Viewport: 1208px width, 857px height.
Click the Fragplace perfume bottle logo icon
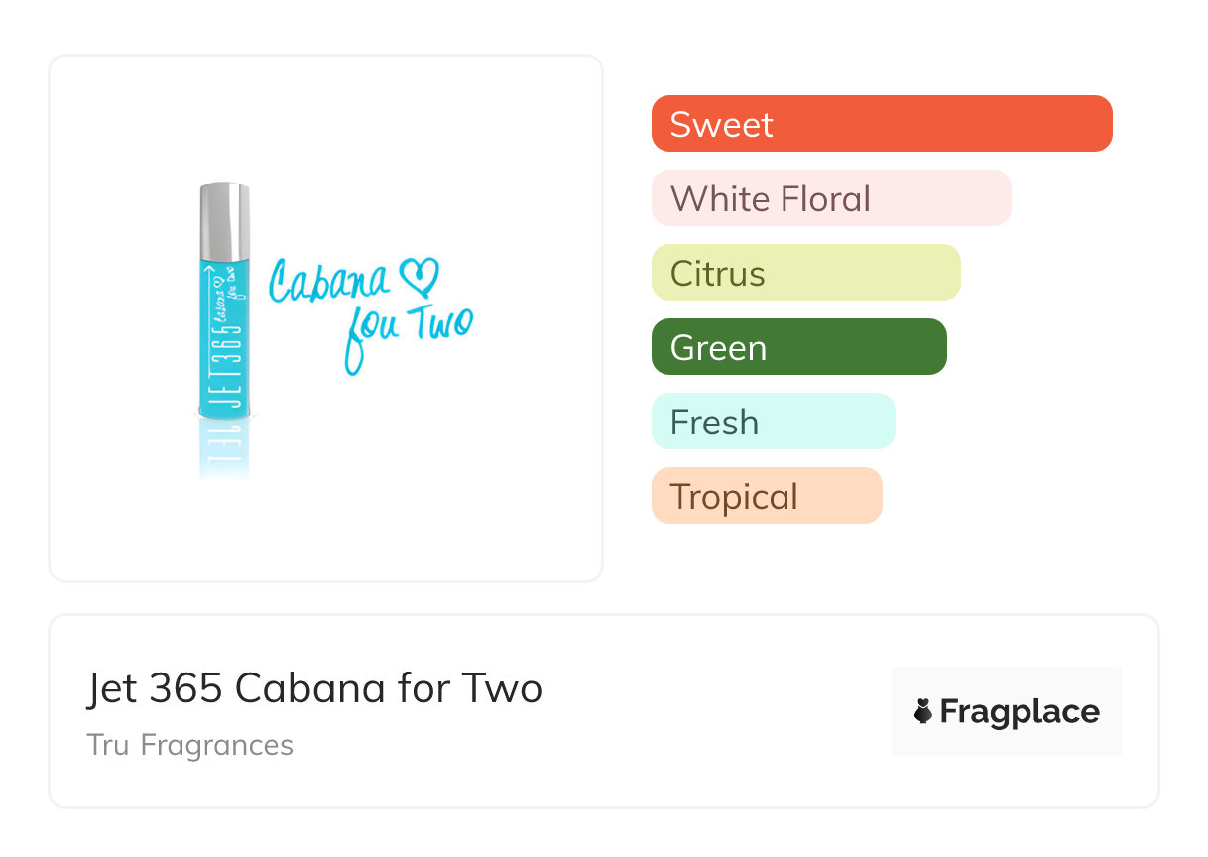point(923,711)
